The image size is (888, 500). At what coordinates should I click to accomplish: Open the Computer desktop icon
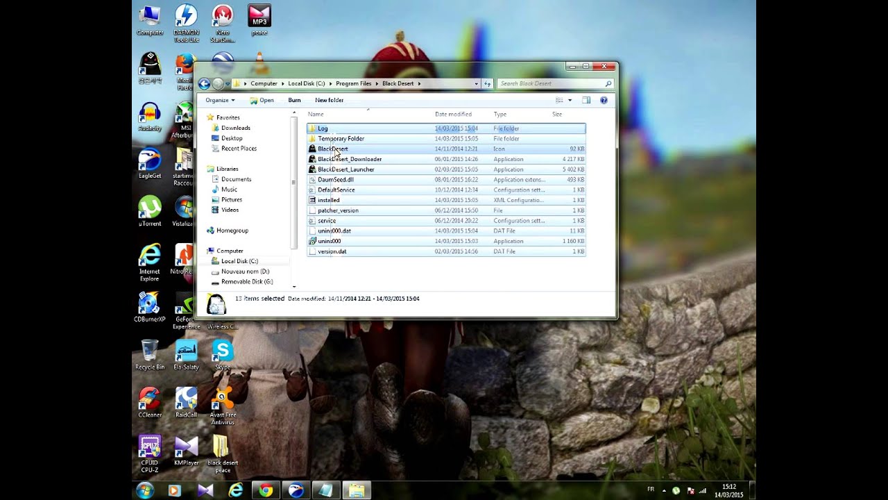(x=150, y=19)
